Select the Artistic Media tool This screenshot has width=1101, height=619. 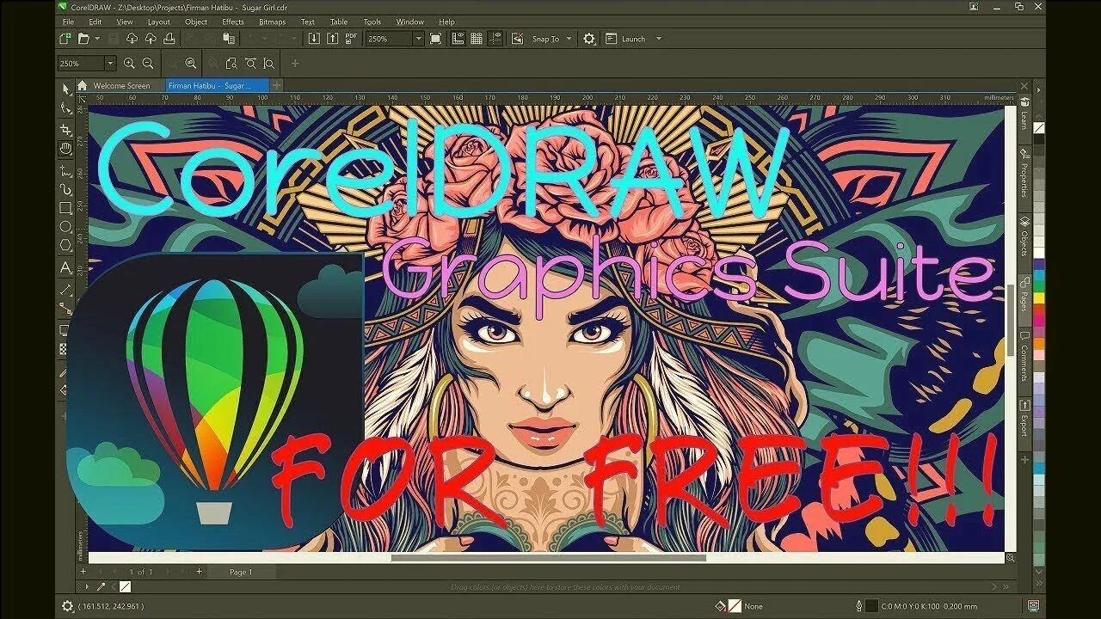[x=65, y=188]
